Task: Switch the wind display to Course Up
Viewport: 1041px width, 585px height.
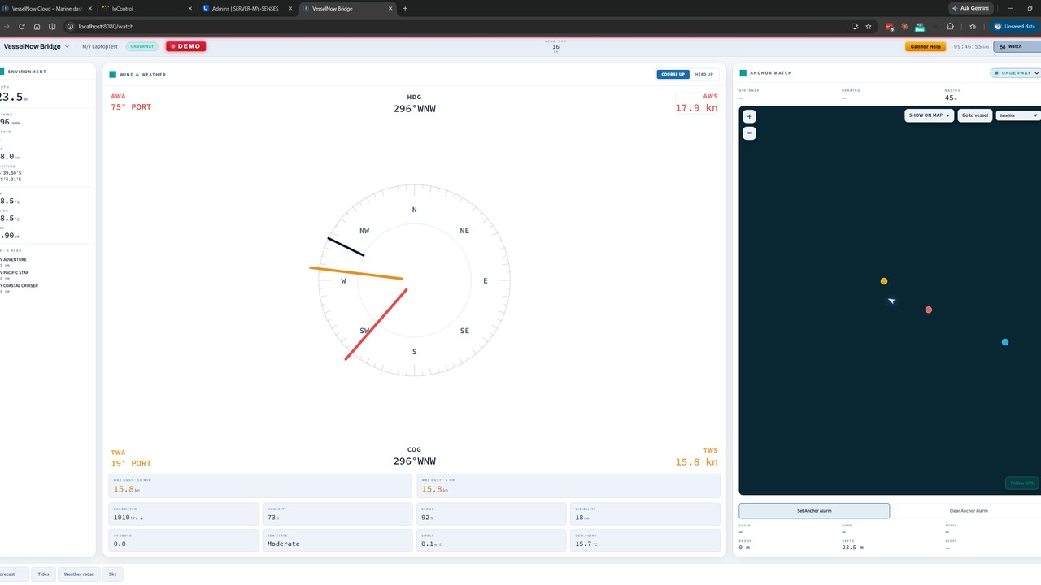Action: (x=673, y=74)
